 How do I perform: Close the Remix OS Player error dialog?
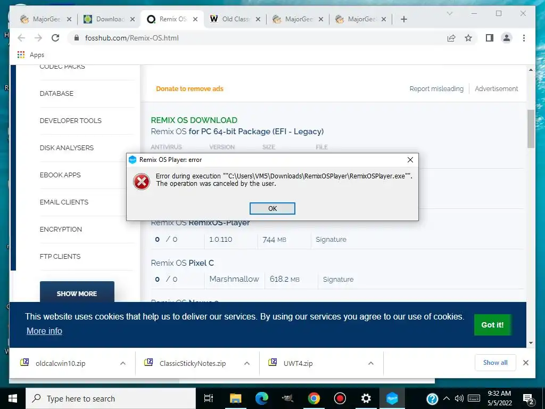click(410, 160)
